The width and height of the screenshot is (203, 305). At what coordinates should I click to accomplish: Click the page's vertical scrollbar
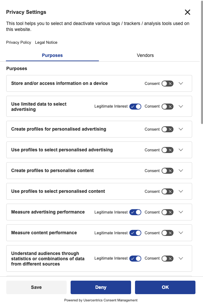point(202,62)
